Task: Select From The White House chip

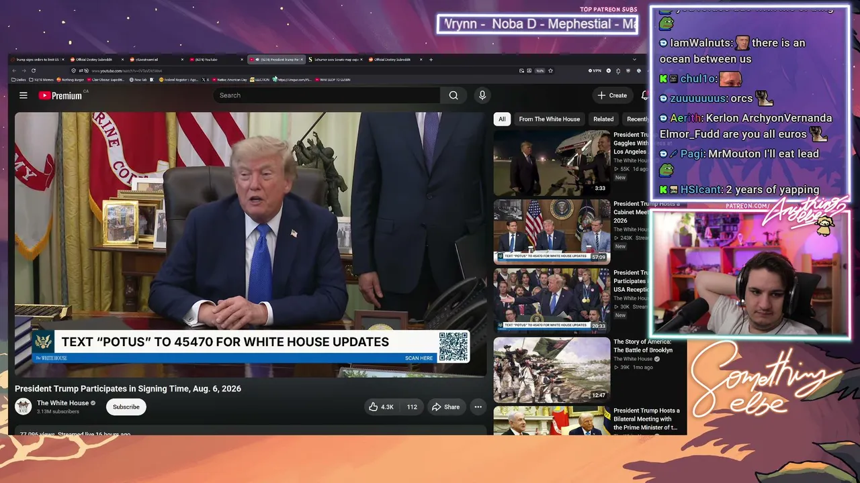Action: pyautogui.click(x=549, y=119)
